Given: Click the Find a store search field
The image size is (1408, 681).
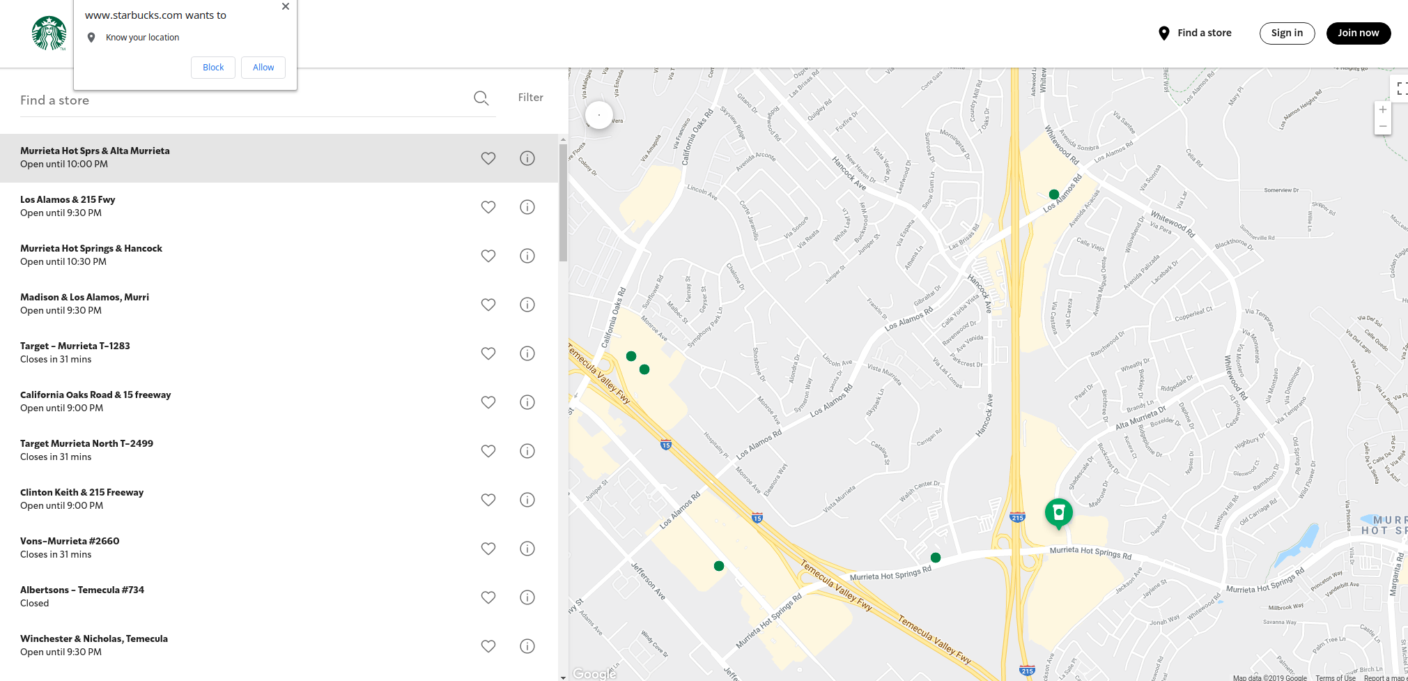Looking at the screenshot, I should coord(209,100).
